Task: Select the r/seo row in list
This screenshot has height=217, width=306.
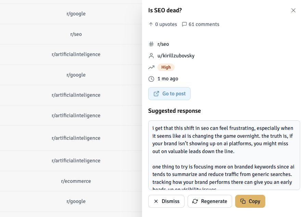Action: pyautogui.click(x=76, y=34)
